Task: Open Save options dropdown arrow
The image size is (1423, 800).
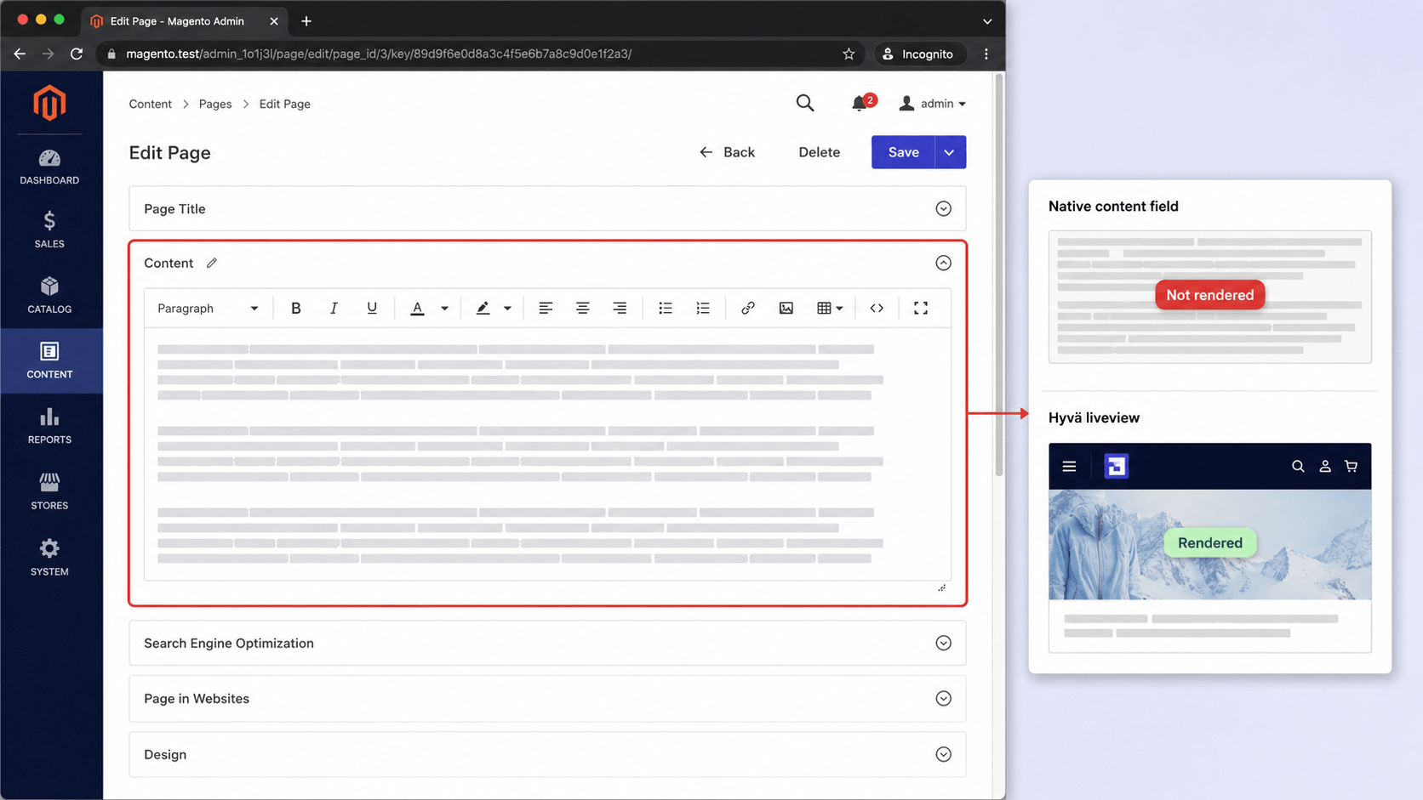Action: (x=950, y=152)
